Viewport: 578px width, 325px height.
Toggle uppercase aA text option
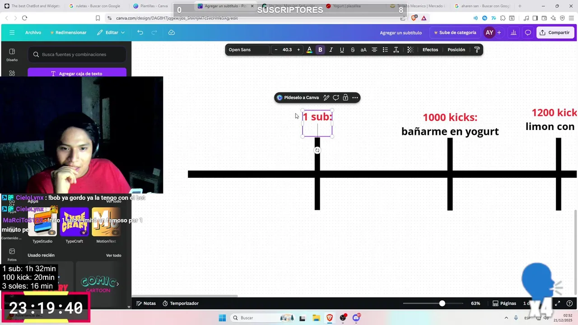364,50
